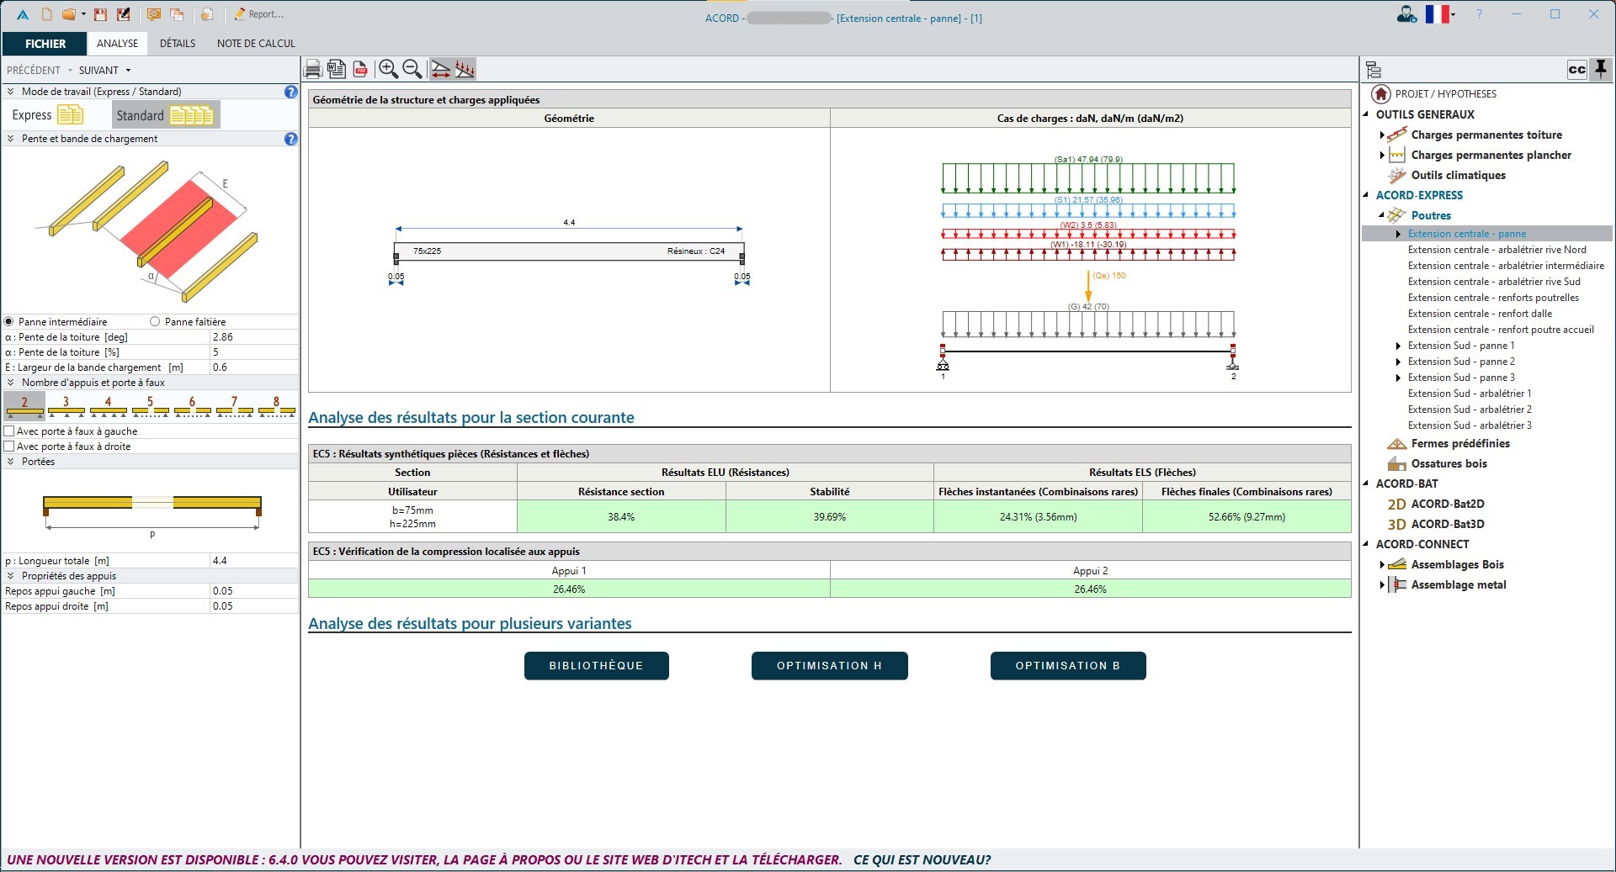The height and width of the screenshot is (872, 1616).
Task: Open the FICHIER menu
Action: 45,44
